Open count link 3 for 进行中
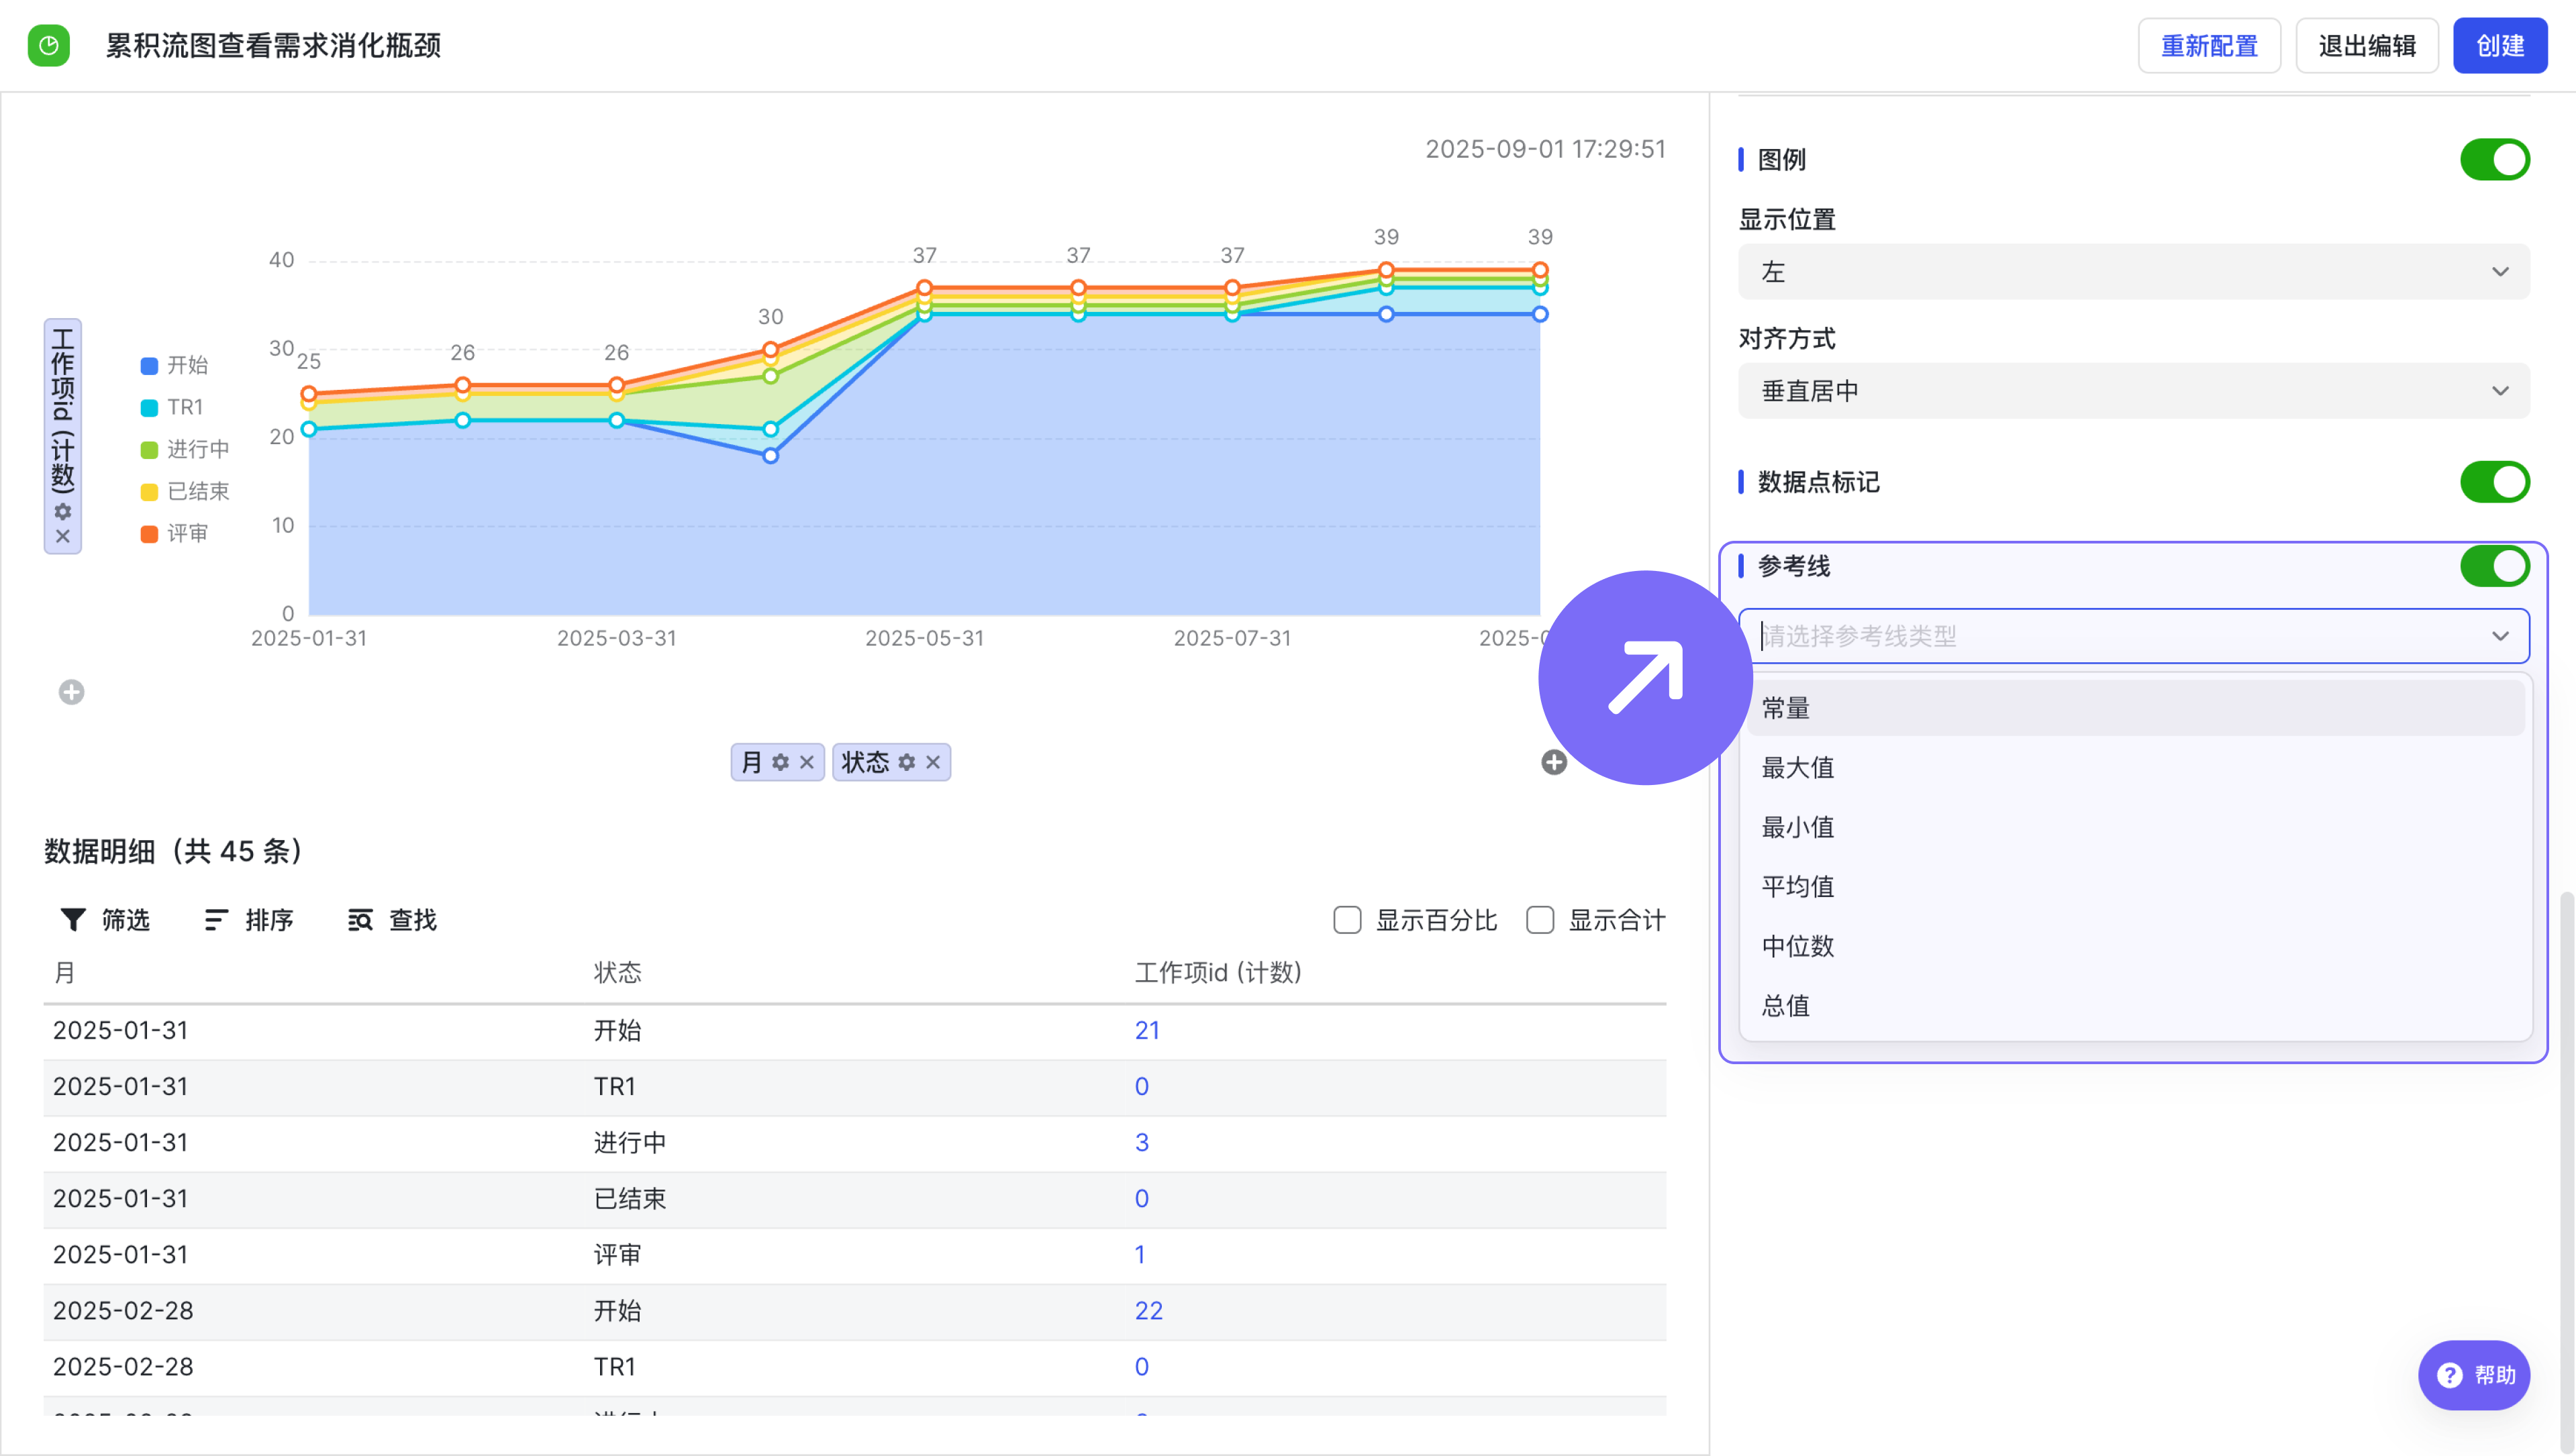This screenshot has width=2576, height=1456. click(1141, 1142)
